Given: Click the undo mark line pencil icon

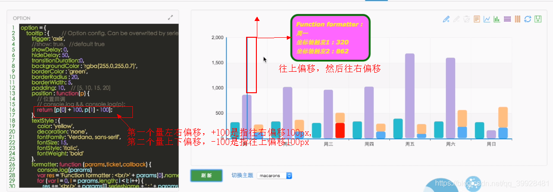Looking at the screenshot, I should [456, 19].
